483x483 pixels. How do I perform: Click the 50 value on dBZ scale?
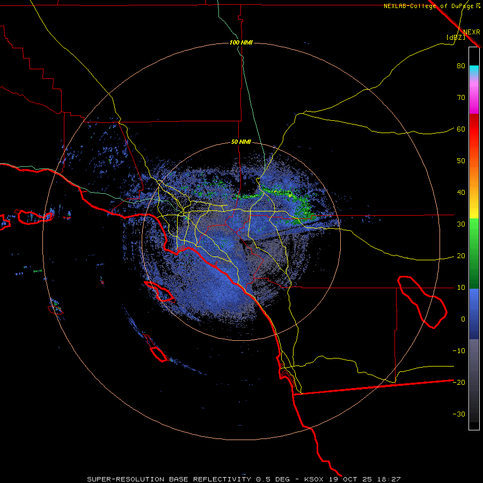coord(461,161)
